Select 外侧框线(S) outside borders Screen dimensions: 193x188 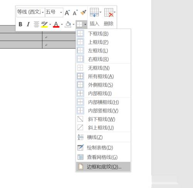103,85
